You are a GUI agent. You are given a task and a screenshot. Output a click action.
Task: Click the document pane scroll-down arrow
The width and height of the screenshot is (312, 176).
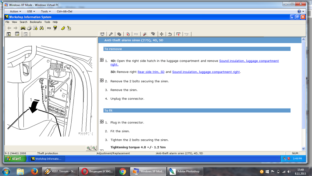click(x=303, y=148)
